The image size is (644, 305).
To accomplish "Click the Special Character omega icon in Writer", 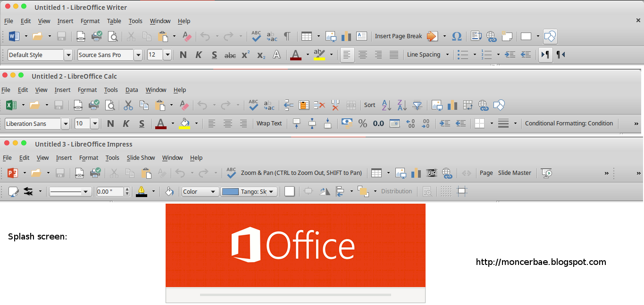I will coord(456,36).
